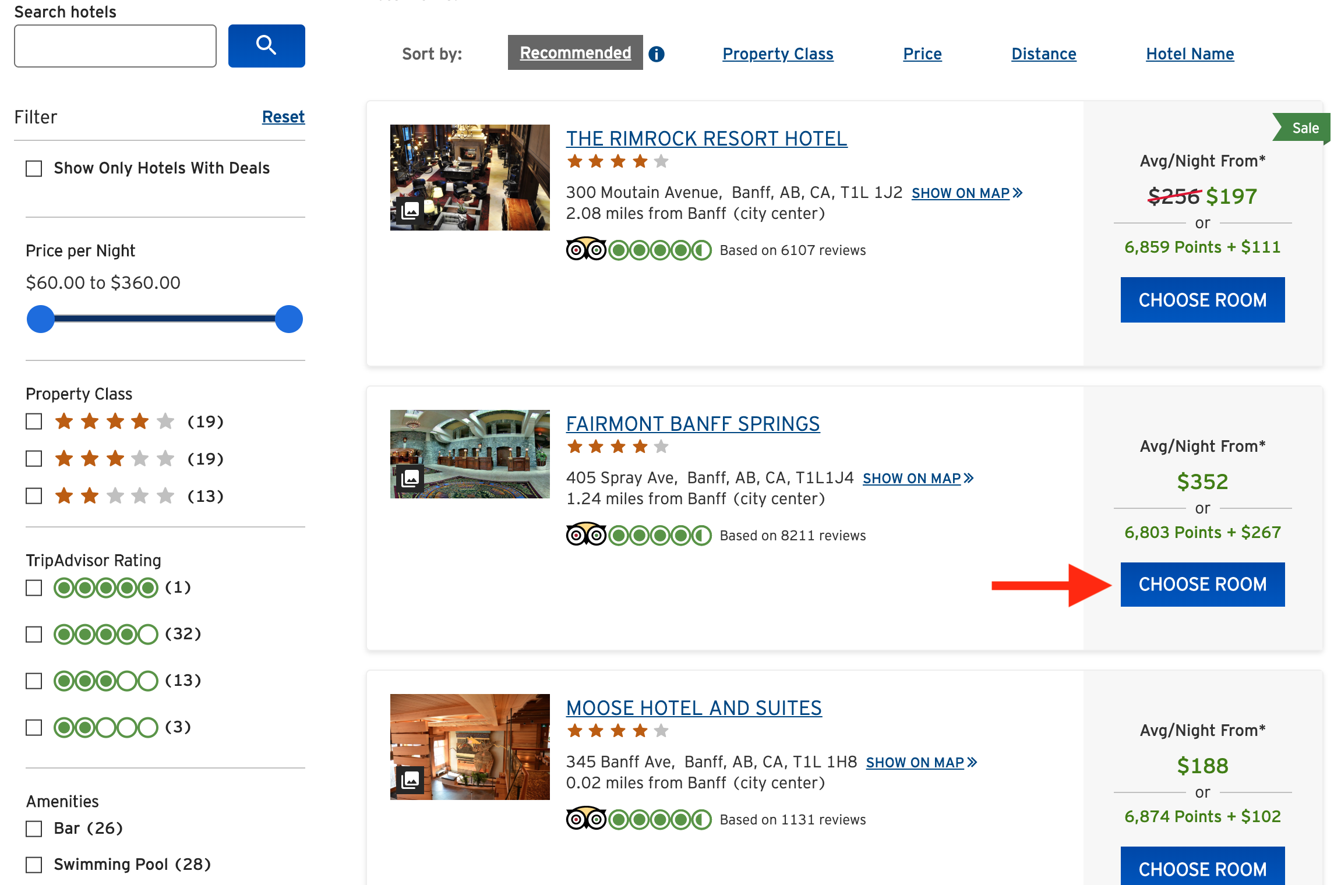Click "Based on 6107 reviews" text

(x=793, y=250)
